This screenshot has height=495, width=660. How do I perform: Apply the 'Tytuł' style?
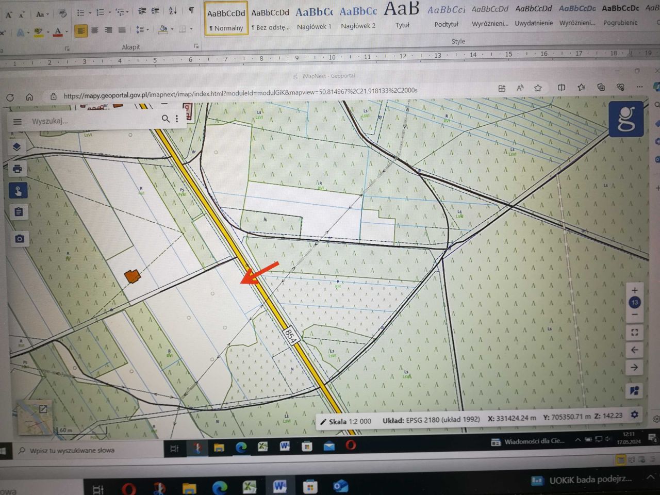click(402, 15)
